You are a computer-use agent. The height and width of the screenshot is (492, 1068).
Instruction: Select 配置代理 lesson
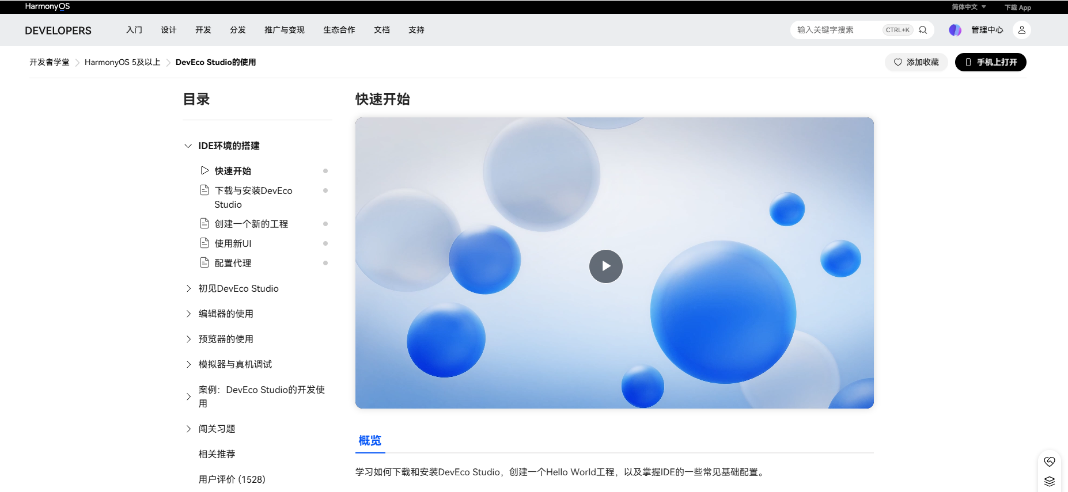click(233, 263)
